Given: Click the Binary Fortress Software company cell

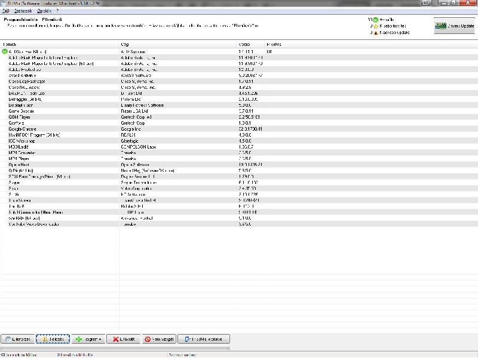Looking at the screenshot, I should click(x=142, y=106).
